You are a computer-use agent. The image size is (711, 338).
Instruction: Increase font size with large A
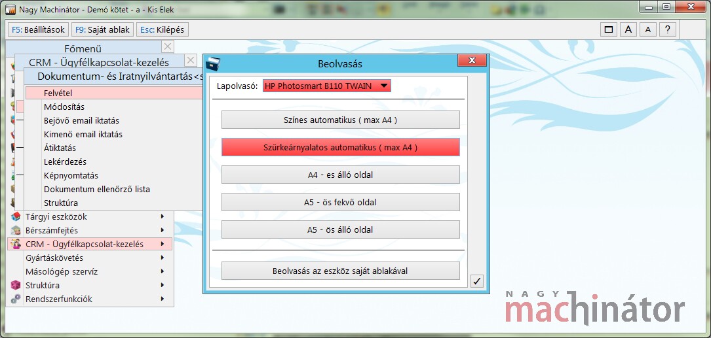[628, 30]
